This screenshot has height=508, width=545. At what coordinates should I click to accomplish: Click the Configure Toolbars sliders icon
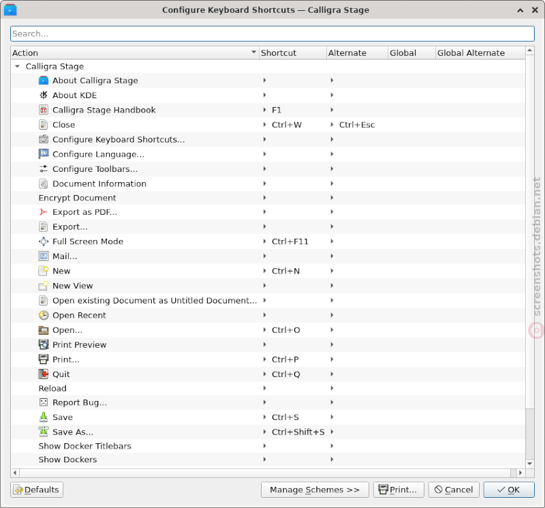point(44,168)
